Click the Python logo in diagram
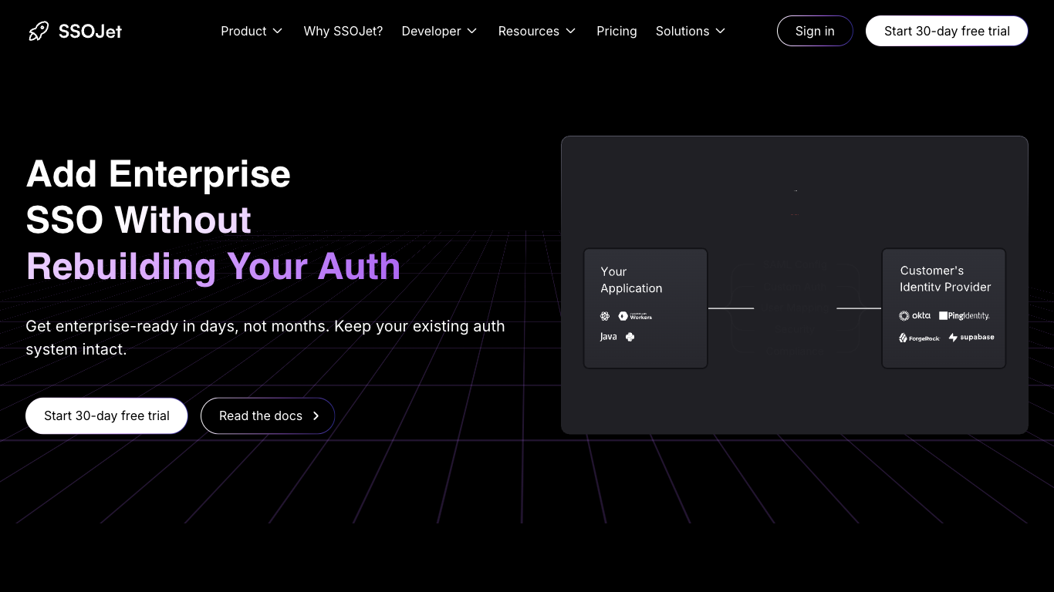The width and height of the screenshot is (1054, 592). 630,337
